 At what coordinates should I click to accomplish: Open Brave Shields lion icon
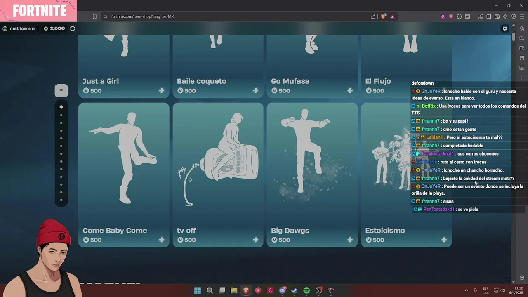[383, 16]
